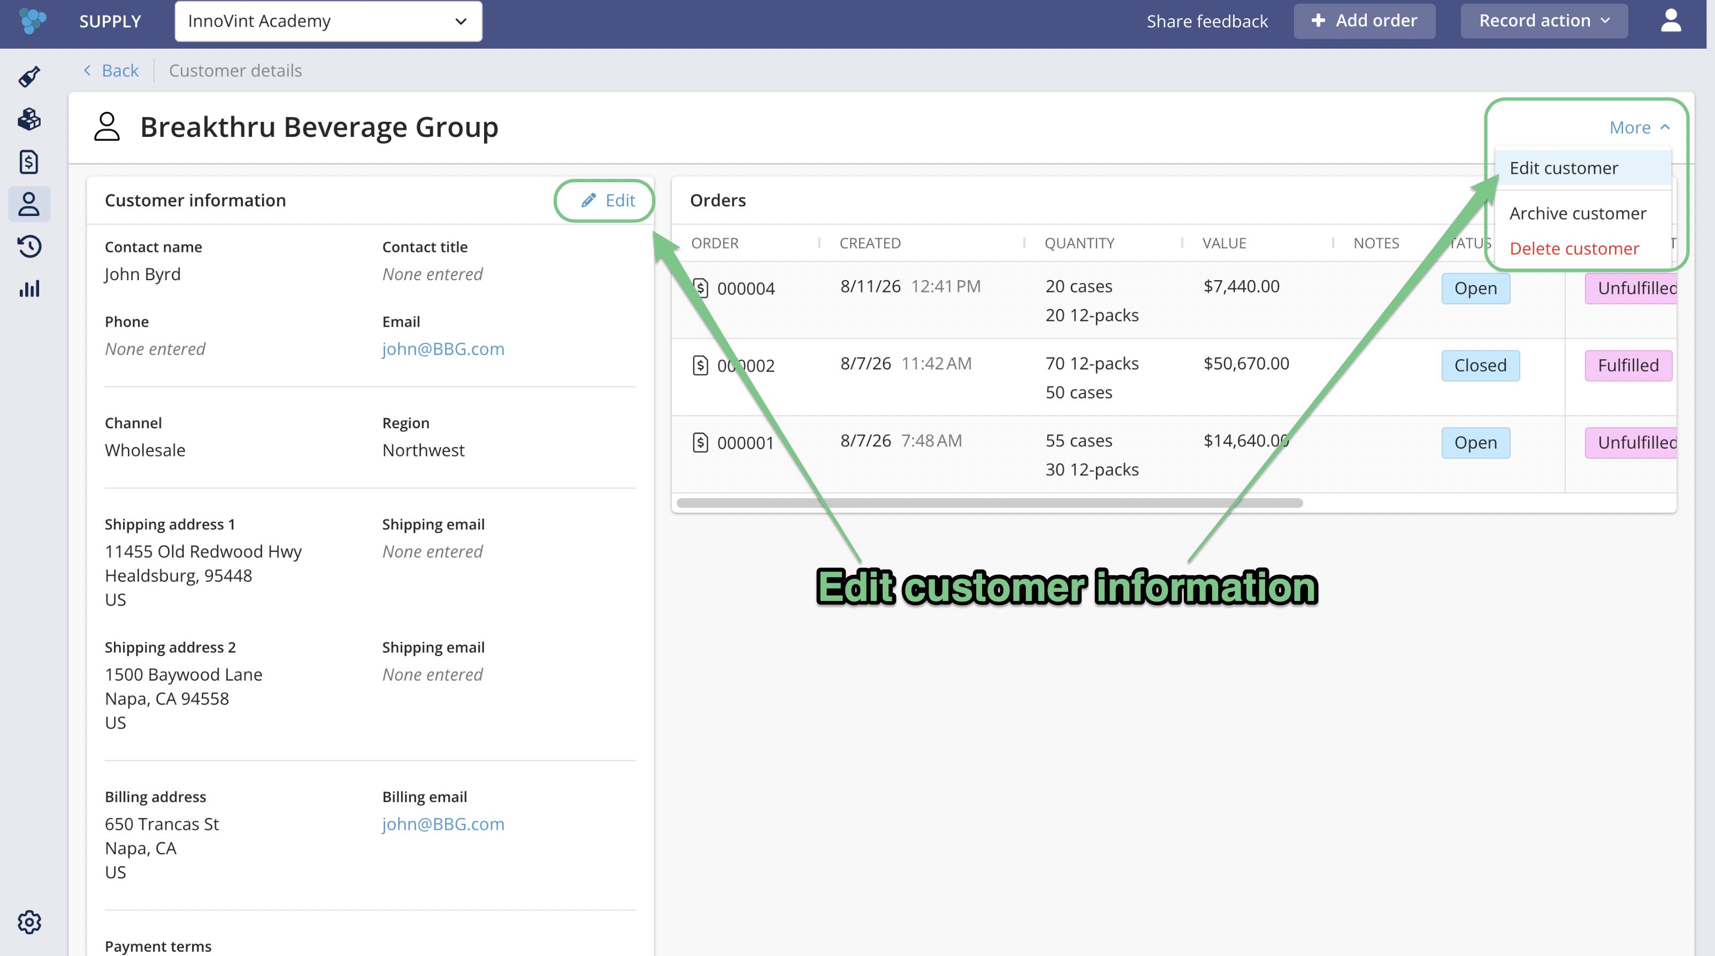Open the billing email john@BBG.com link
The width and height of the screenshot is (1715, 956).
[443, 823]
